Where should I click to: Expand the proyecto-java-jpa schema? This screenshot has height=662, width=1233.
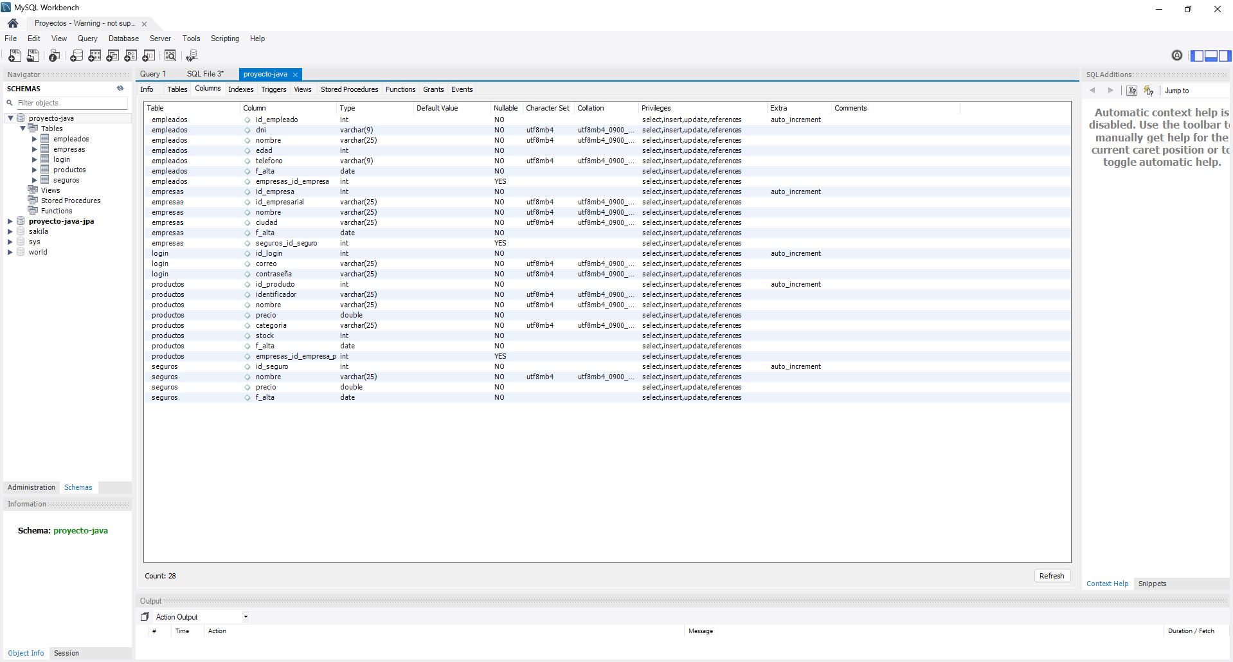point(10,221)
